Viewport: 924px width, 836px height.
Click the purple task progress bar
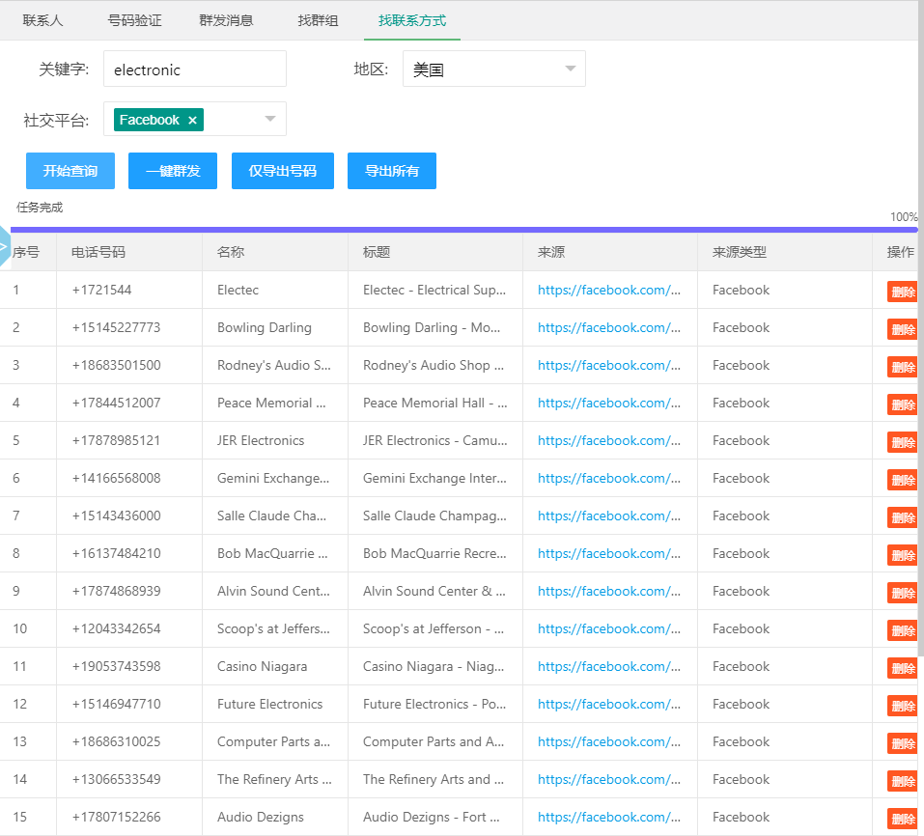pos(463,230)
